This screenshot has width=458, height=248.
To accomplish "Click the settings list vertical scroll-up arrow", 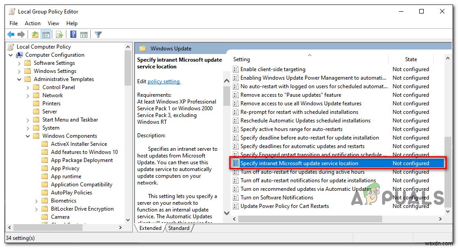I will (x=448, y=58).
